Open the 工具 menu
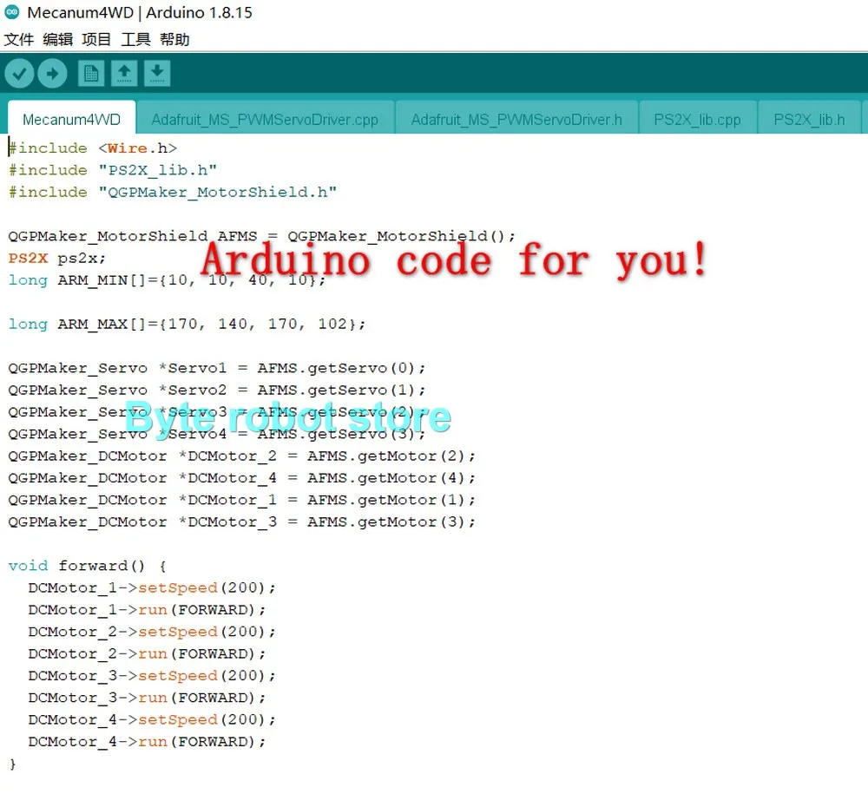This screenshot has width=868, height=794. click(x=135, y=39)
